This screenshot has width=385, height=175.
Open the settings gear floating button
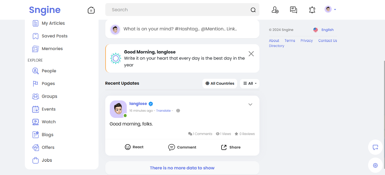(375, 165)
